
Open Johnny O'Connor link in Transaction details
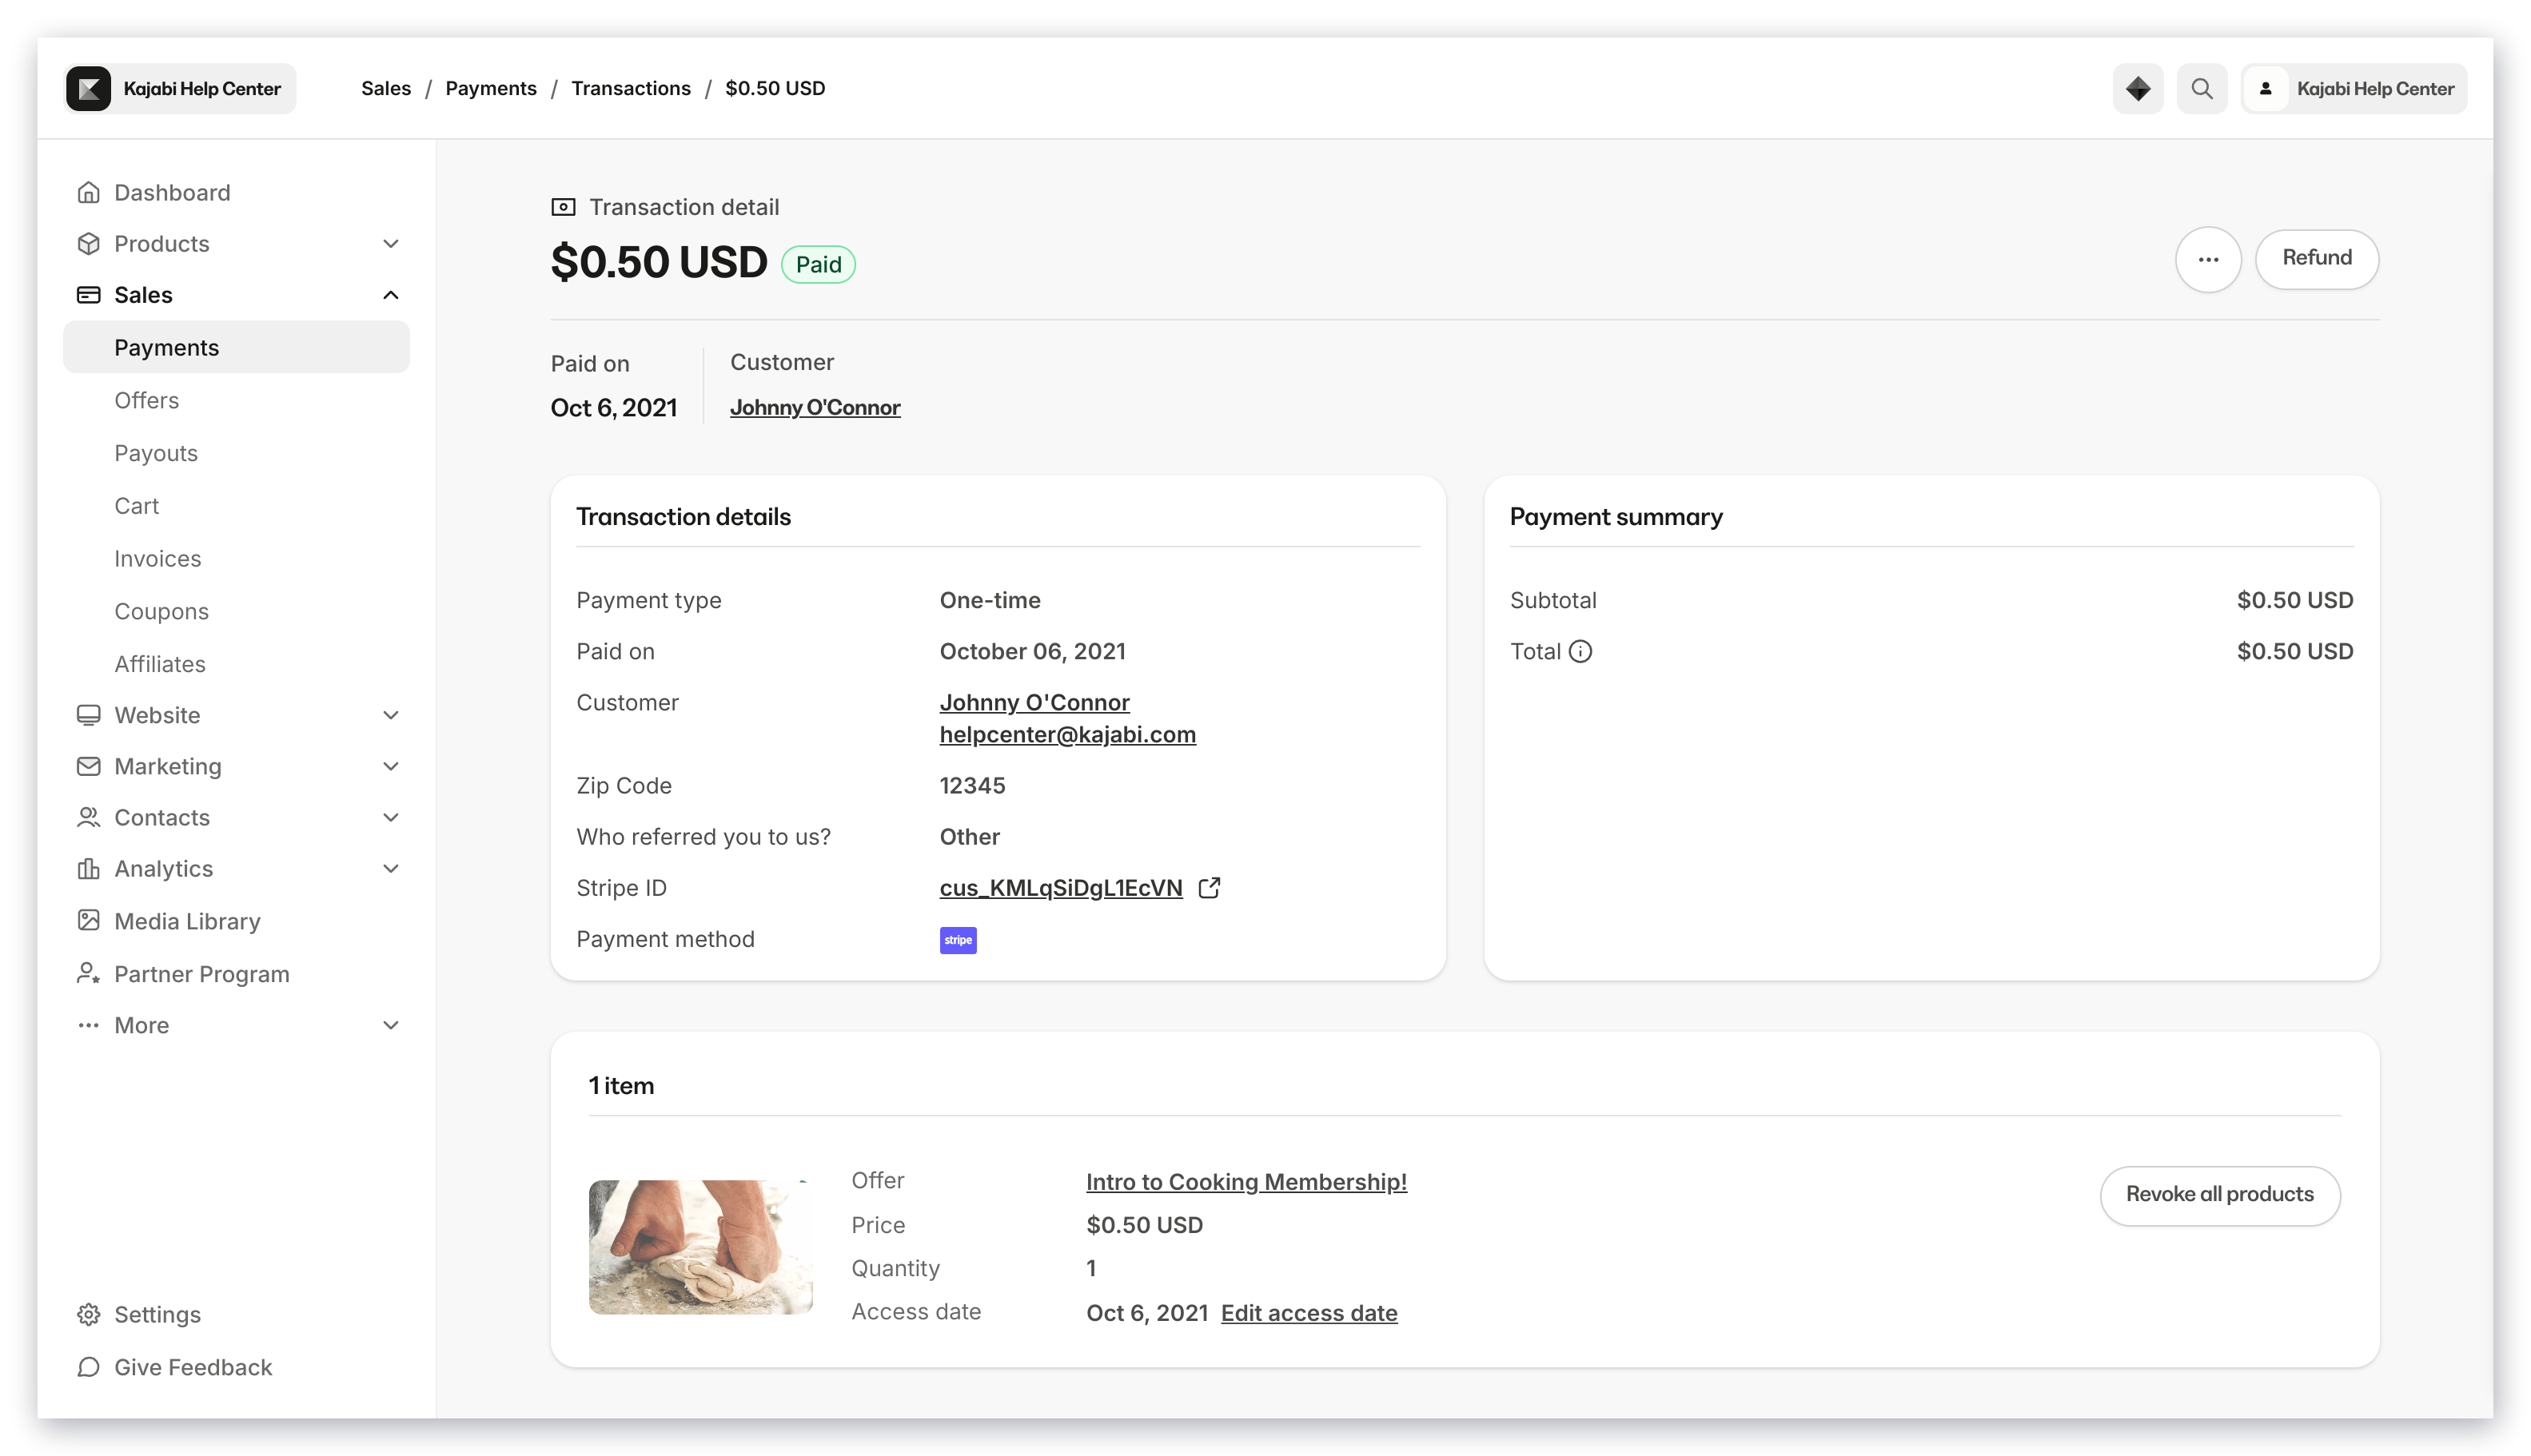click(x=1034, y=702)
